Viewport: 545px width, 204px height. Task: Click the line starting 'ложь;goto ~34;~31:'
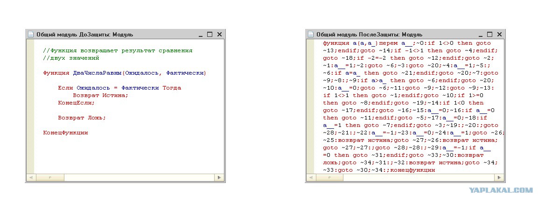[x=411, y=162]
